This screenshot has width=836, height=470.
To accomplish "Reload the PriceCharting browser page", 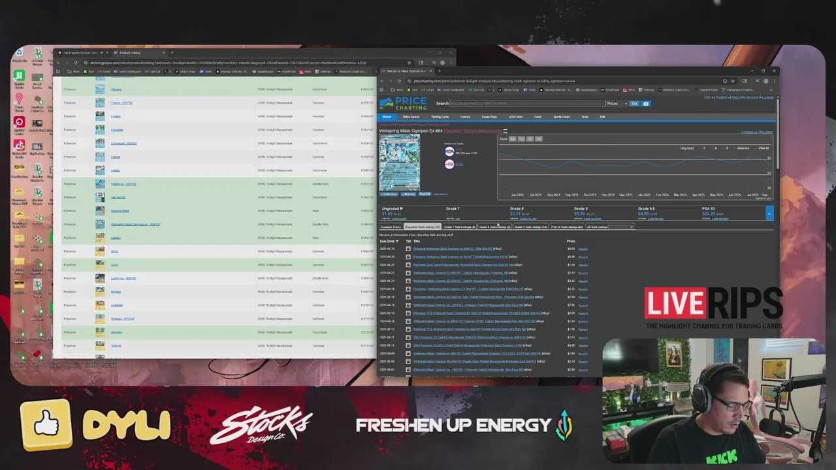I will tap(399, 81).
